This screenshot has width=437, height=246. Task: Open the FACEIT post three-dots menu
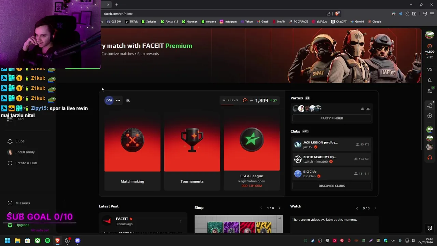point(181,221)
